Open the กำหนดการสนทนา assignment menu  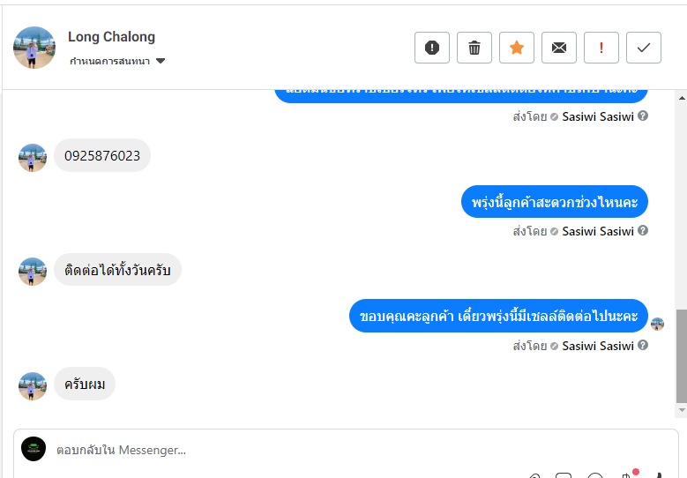(x=117, y=61)
